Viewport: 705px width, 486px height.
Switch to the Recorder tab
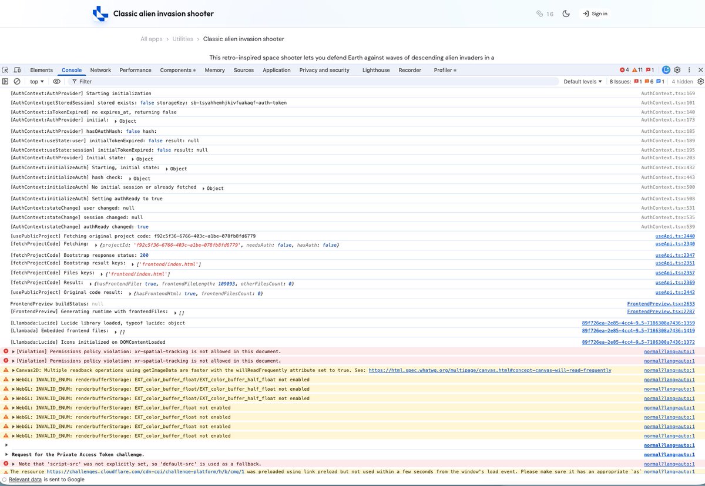point(409,70)
